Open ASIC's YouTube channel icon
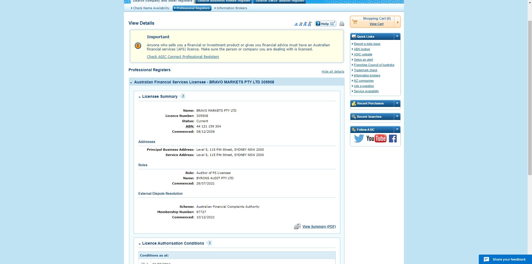This screenshot has height=264, width=532. click(x=376, y=138)
